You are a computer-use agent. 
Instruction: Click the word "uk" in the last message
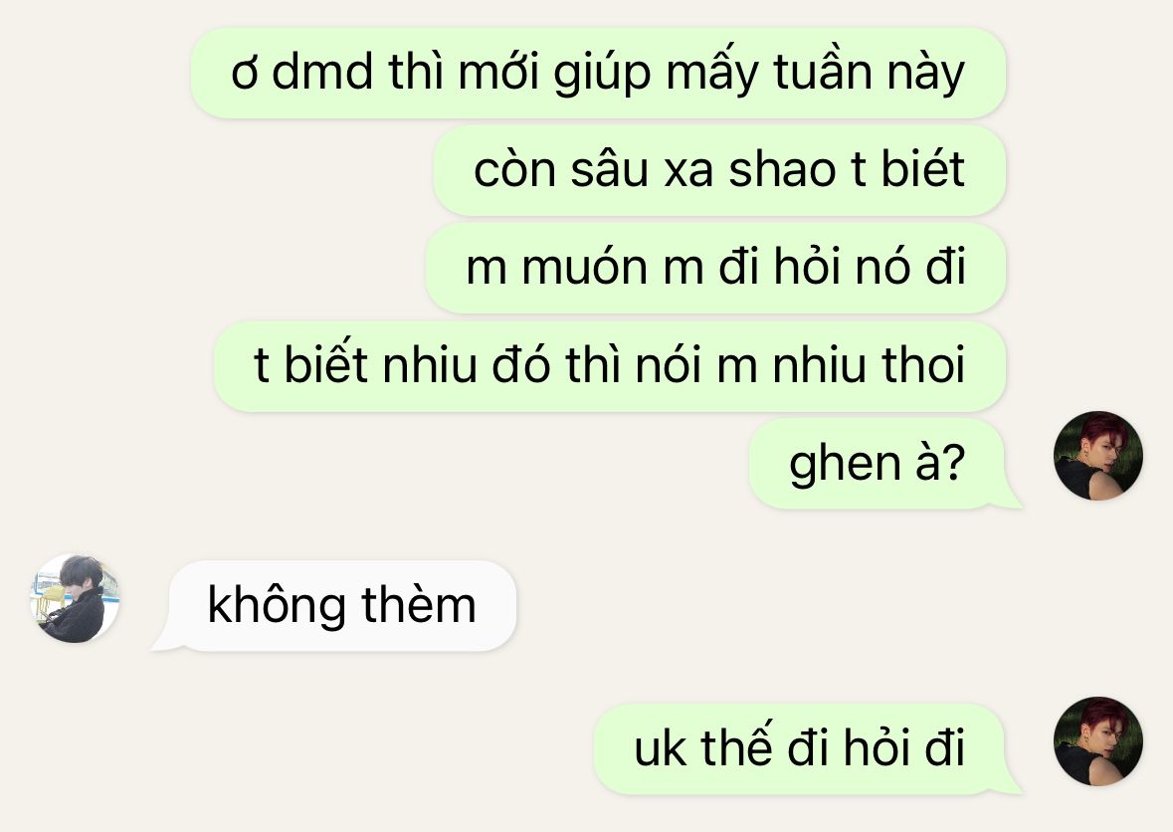click(x=659, y=748)
